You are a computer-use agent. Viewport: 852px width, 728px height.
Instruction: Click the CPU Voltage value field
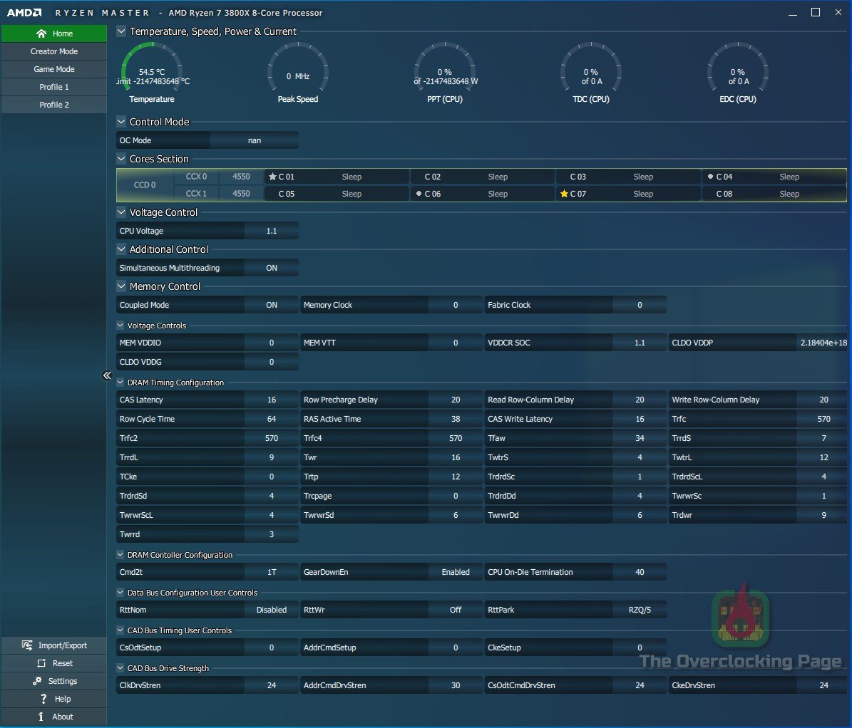pos(271,231)
